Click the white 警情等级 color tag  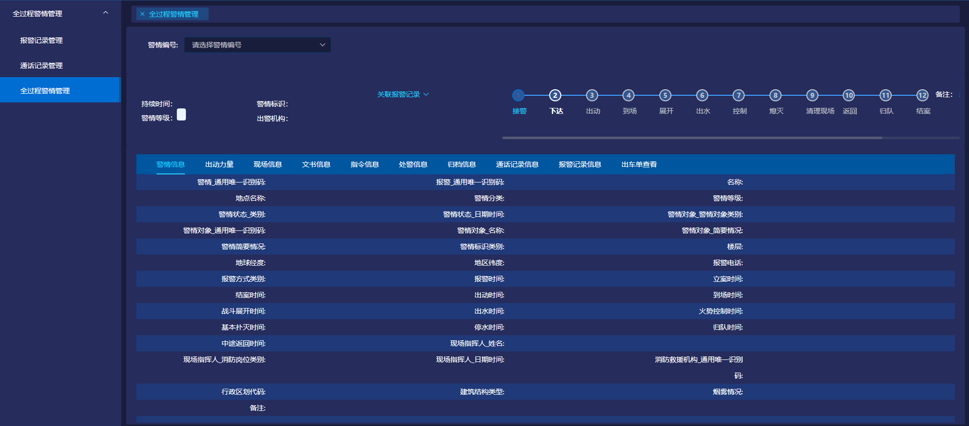coord(181,115)
